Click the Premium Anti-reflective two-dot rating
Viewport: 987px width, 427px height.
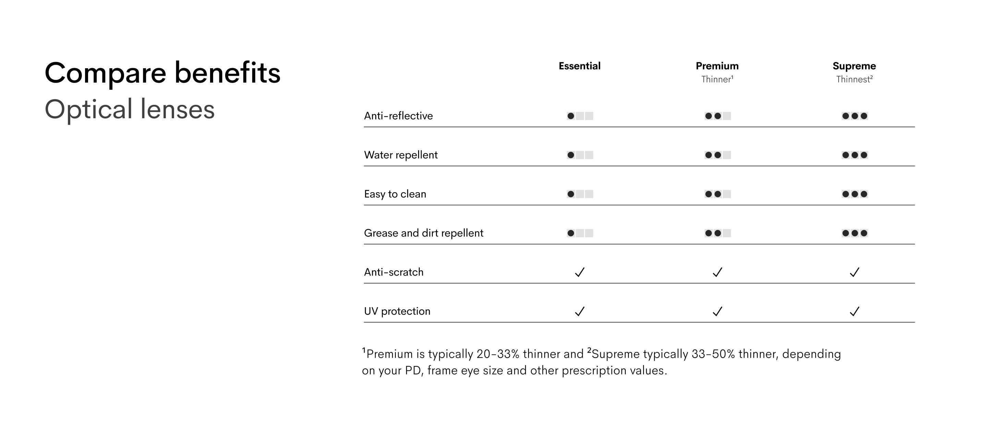[717, 116]
